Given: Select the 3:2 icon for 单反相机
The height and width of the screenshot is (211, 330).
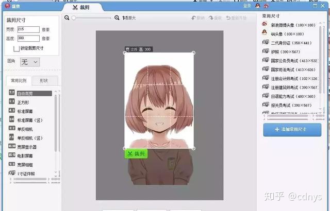Looking at the screenshot, I should (12, 128).
